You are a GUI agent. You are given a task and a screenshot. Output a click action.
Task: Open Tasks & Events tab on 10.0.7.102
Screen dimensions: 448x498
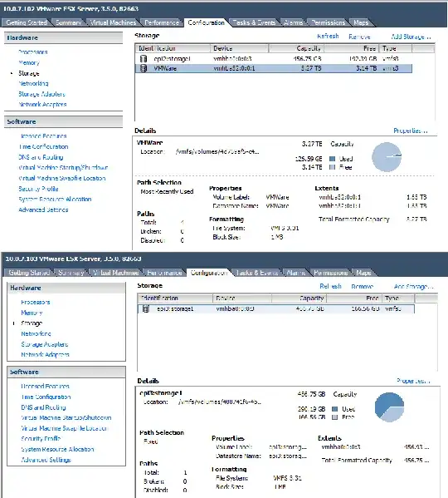pos(254,22)
